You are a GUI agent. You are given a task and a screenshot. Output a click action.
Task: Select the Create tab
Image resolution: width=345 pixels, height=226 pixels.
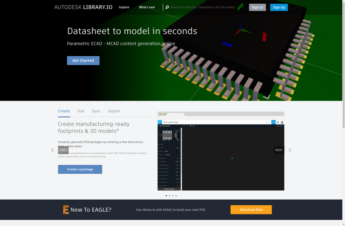[x=64, y=111]
